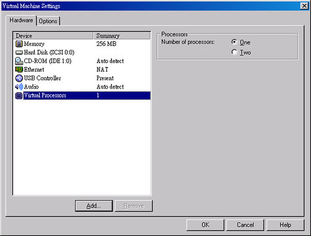The width and height of the screenshot is (311, 236).
Task: Click the CD-ROM disc icon
Action: click(19, 61)
